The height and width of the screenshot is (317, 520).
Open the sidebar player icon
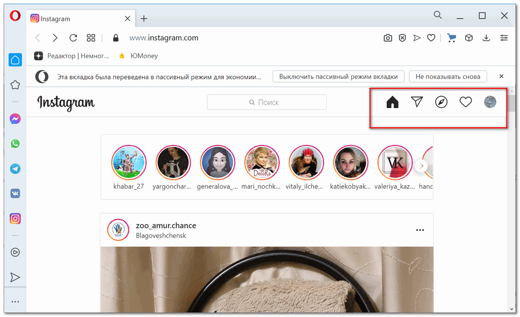point(15,253)
